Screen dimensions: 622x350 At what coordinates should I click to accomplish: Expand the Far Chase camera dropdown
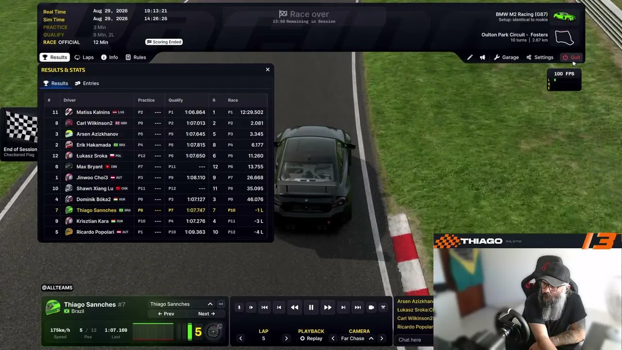[371, 338]
